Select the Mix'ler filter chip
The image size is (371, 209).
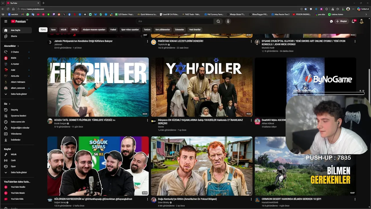pos(74,30)
